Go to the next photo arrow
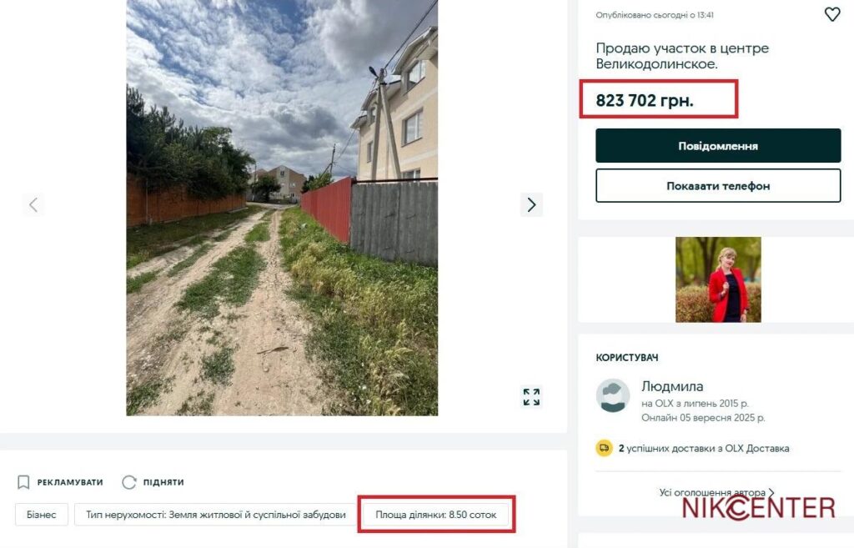This screenshot has width=854, height=548. [x=531, y=204]
